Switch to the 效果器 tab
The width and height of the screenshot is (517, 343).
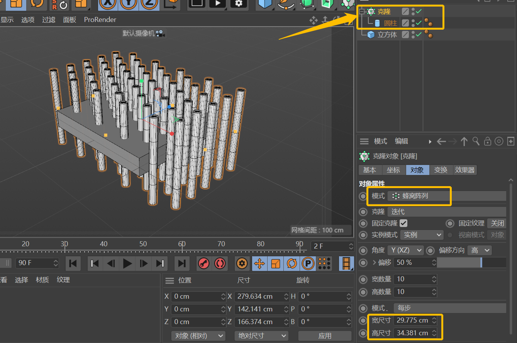(465, 170)
